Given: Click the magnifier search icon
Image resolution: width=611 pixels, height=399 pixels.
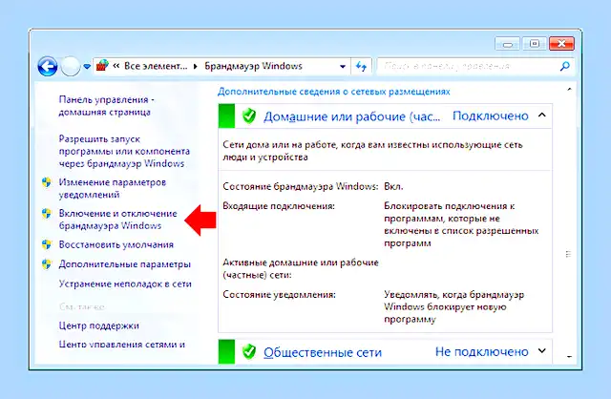Looking at the screenshot, I should 564,66.
